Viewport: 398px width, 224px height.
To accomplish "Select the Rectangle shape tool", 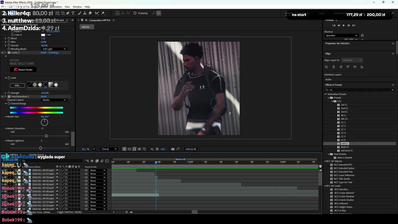I will pos(58,13).
